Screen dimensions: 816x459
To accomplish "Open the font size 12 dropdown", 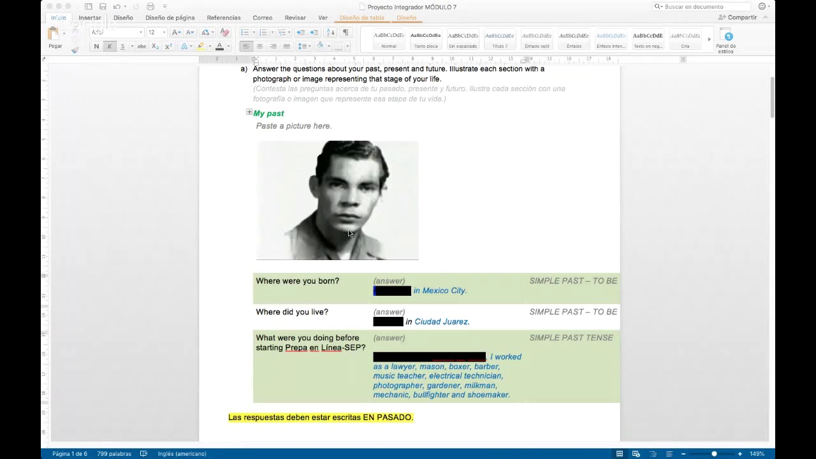I will coord(164,33).
